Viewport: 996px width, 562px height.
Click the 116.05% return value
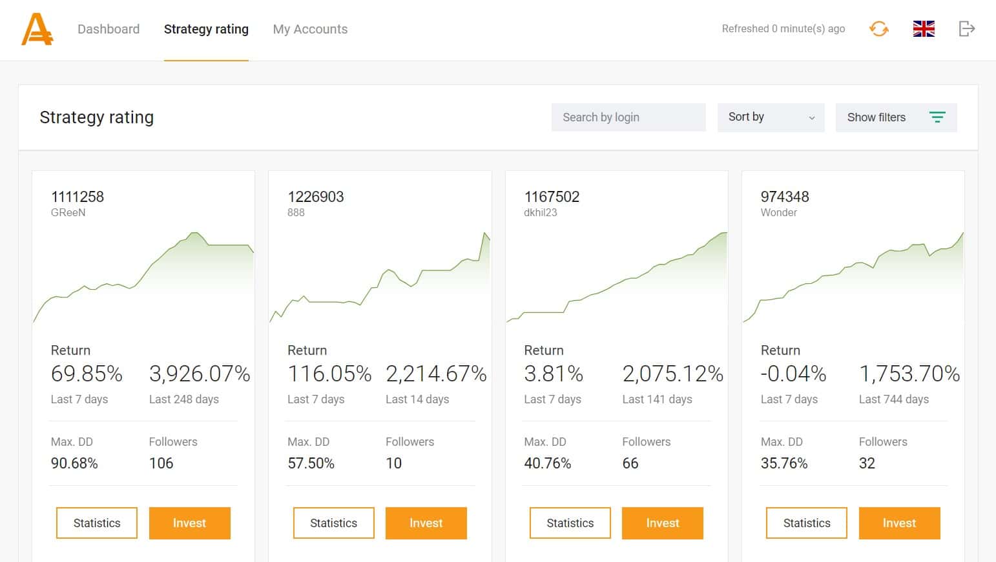[329, 374]
